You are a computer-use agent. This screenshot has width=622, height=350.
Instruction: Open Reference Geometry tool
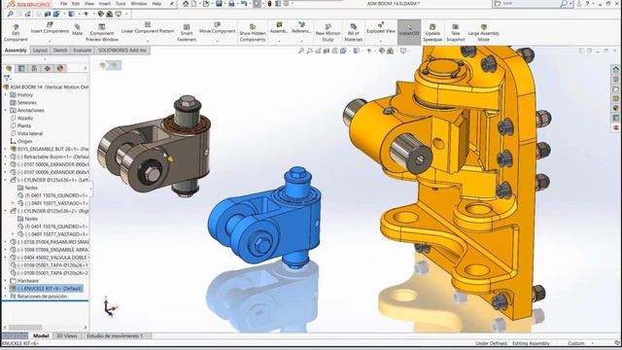click(301, 28)
